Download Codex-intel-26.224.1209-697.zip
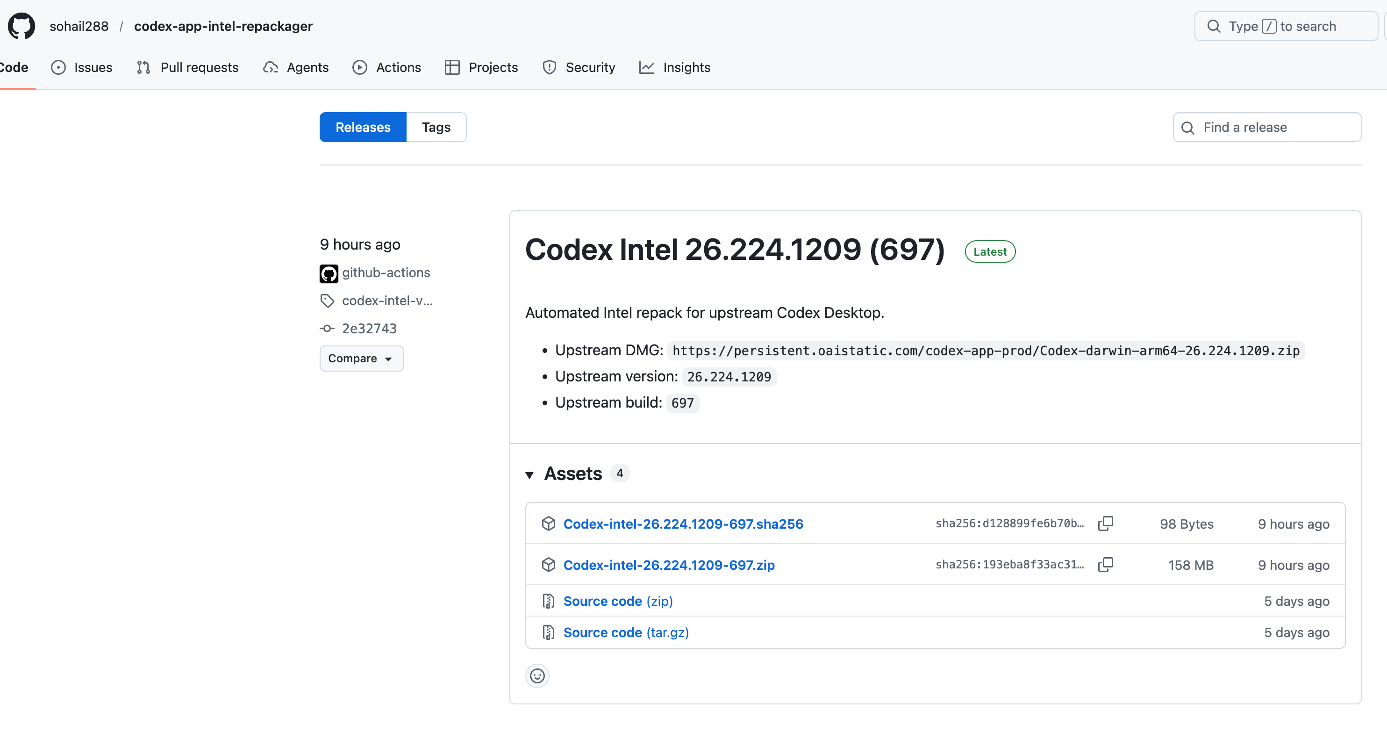 pyautogui.click(x=668, y=565)
